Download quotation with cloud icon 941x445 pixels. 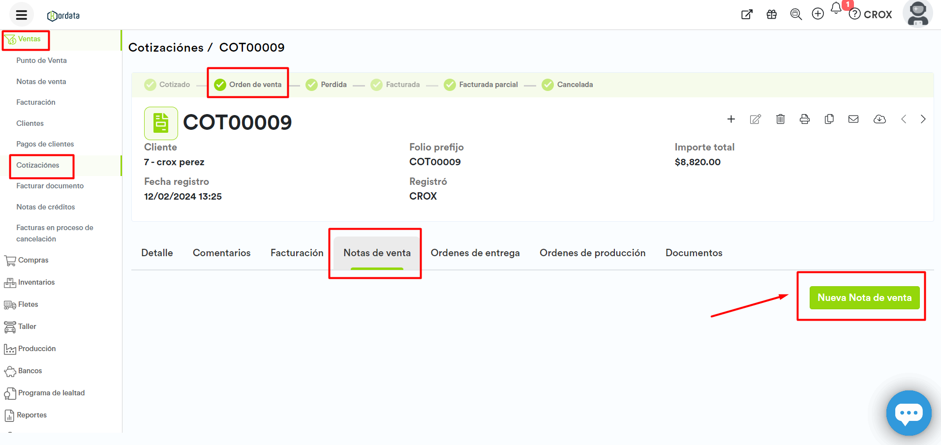coord(880,119)
